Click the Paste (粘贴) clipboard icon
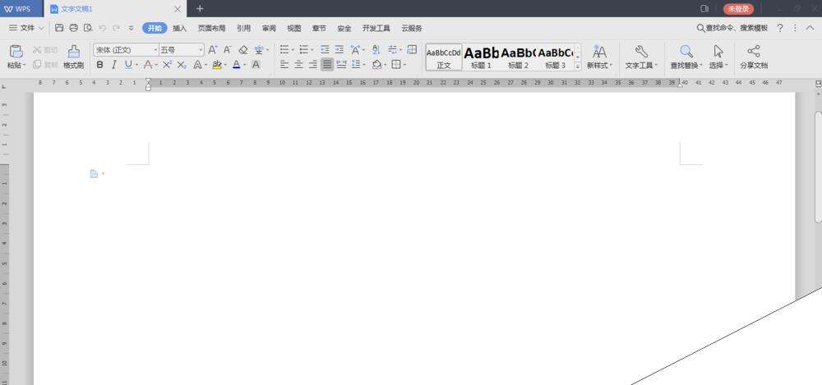Screen dimensions: 822x385 pos(16,52)
